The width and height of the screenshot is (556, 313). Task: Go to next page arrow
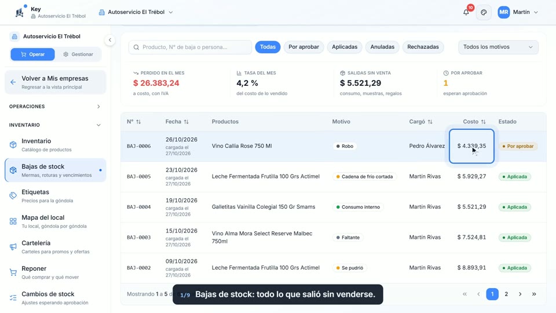(x=520, y=294)
